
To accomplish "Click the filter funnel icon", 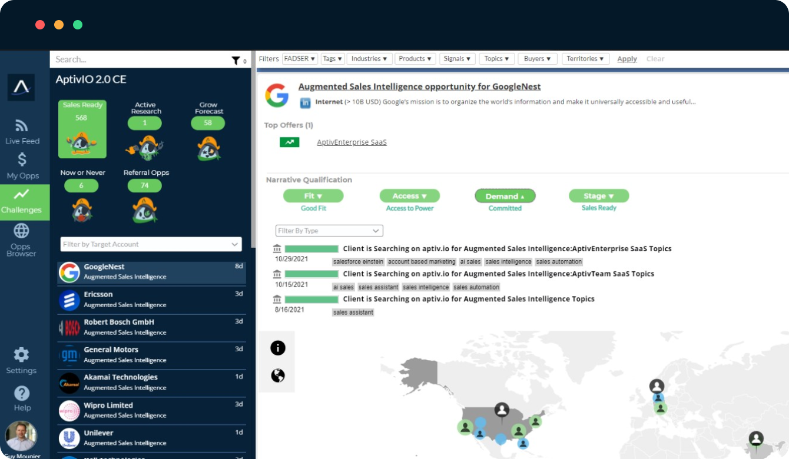I will coord(236,60).
